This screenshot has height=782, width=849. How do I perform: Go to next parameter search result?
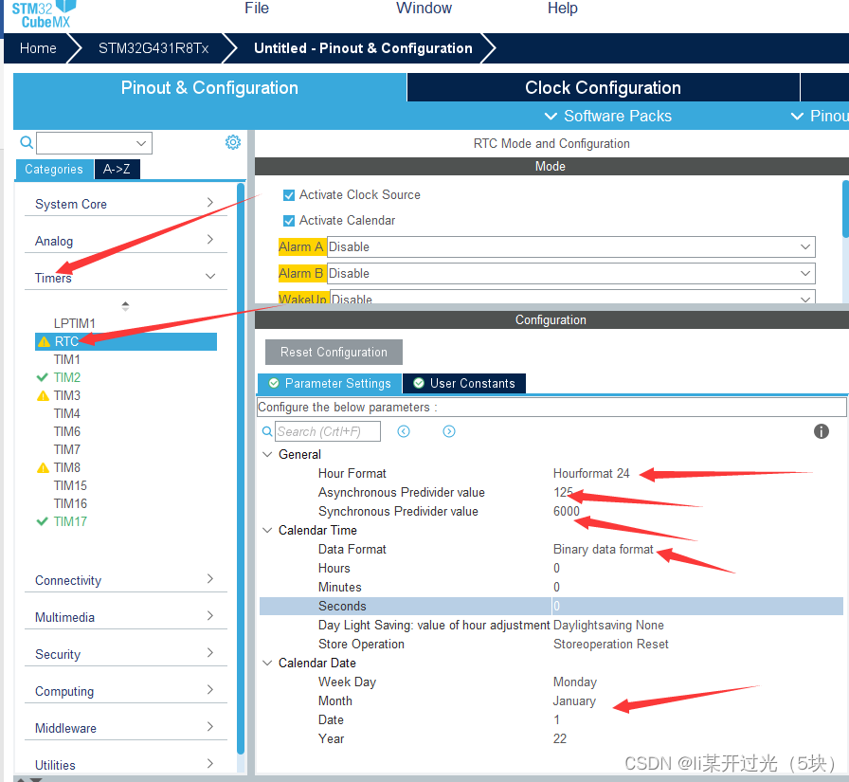(x=449, y=431)
